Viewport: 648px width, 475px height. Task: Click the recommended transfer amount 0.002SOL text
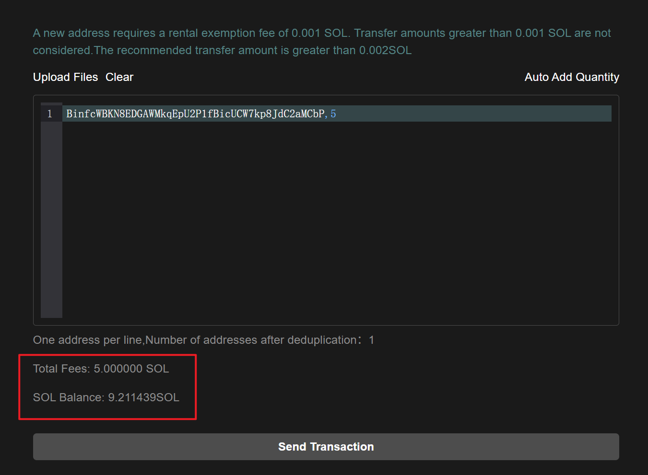click(385, 50)
